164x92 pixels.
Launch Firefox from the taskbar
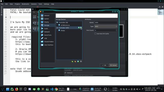tap(16, 89)
